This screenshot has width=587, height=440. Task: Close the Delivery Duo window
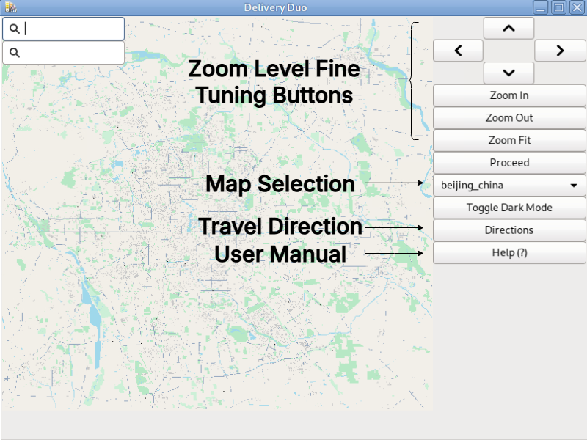click(577, 7)
